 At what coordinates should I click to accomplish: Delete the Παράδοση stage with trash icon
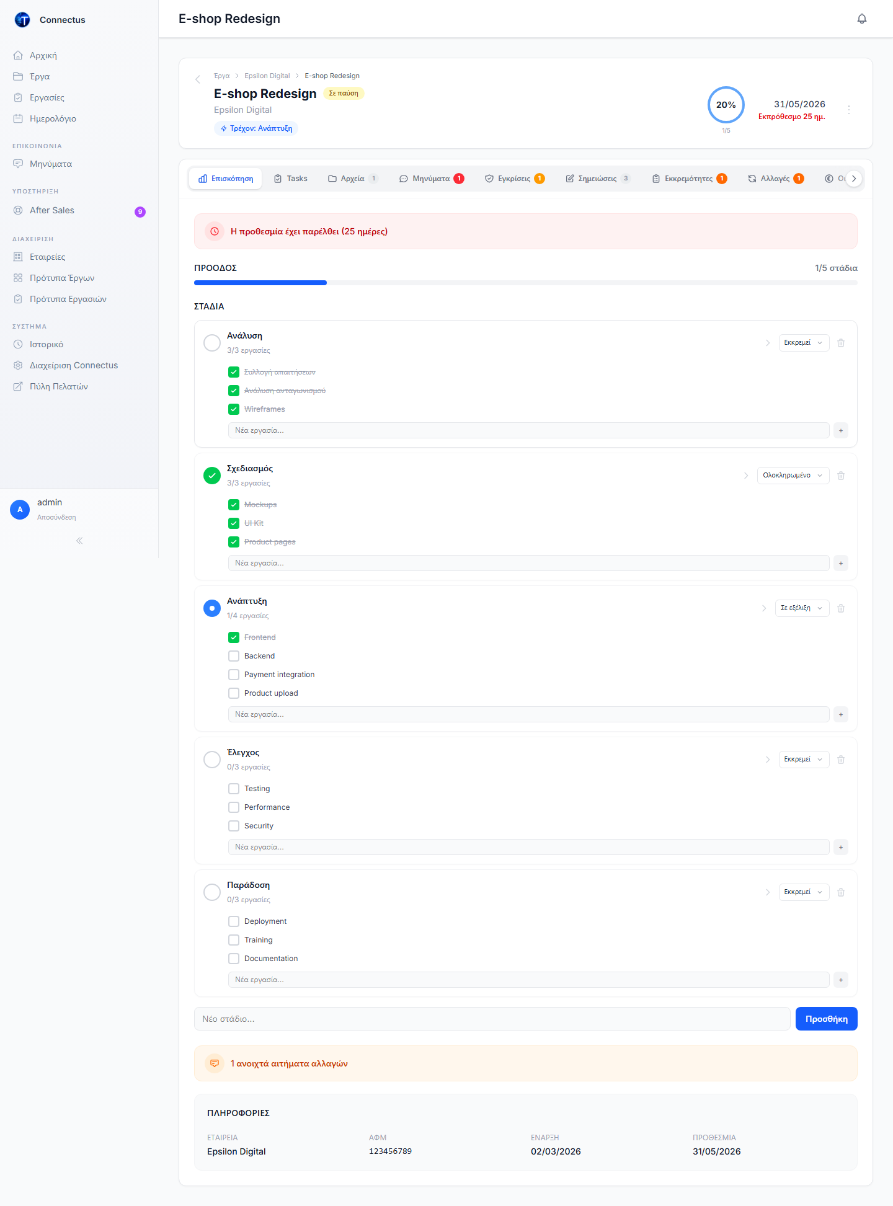click(841, 892)
